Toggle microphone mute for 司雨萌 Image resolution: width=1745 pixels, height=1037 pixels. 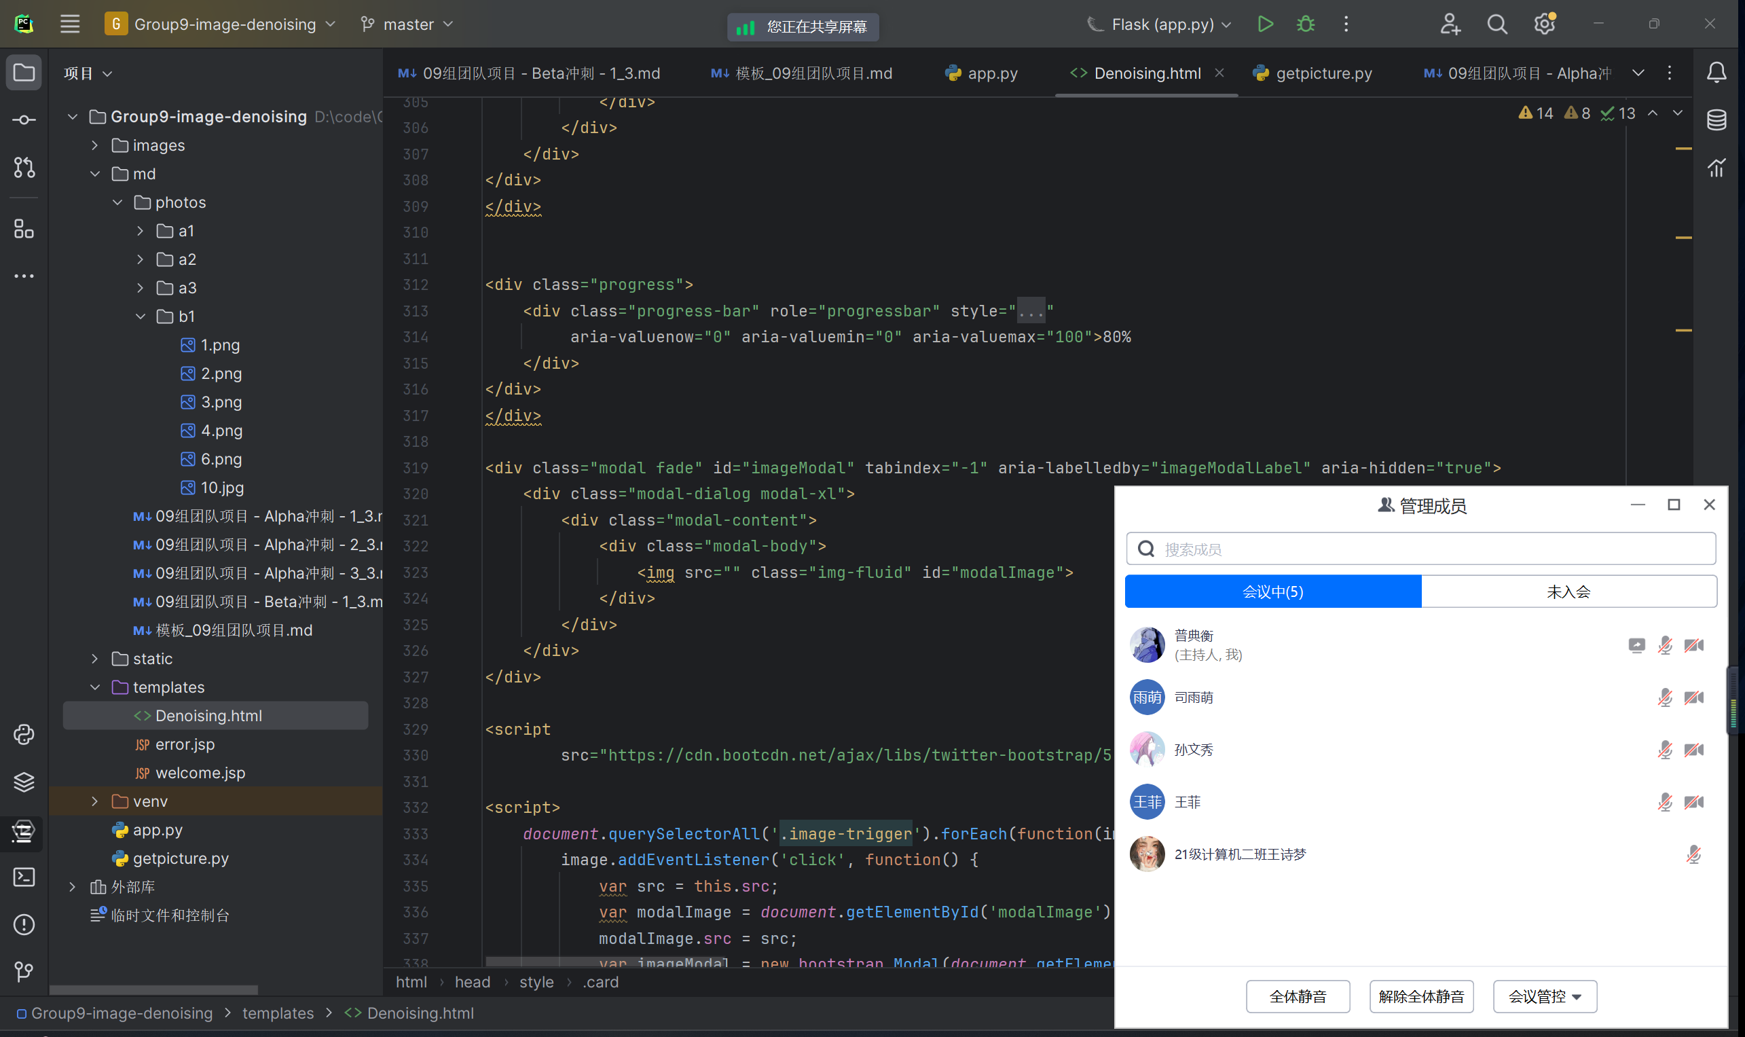pyautogui.click(x=1664, y=697)
